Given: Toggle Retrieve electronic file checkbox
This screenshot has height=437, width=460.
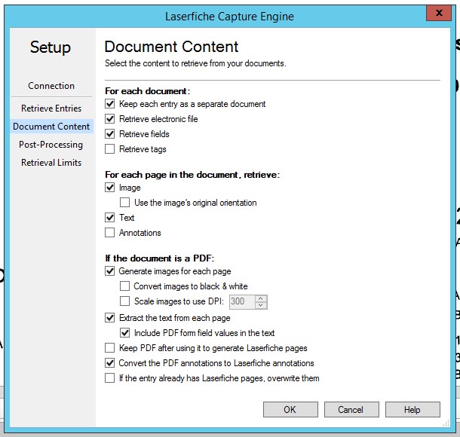Looking at the screenshot, I should point(109,119).
